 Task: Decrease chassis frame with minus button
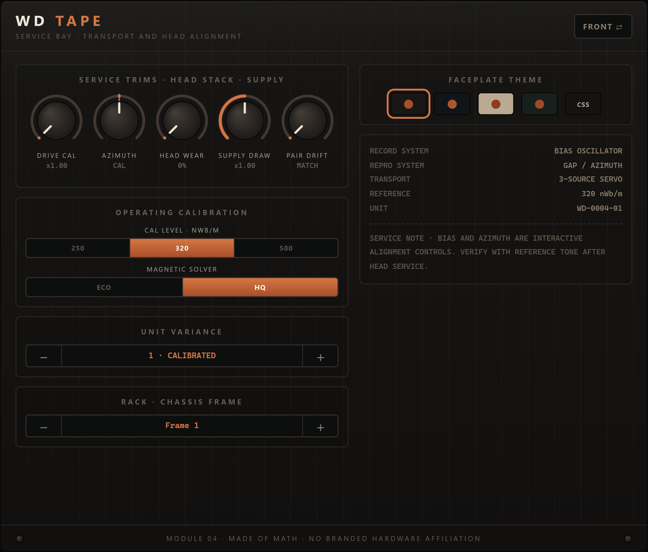click(44, 426)
